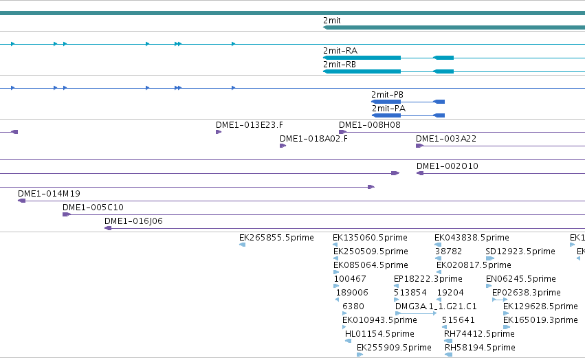The height and width of the screenshot is (358, 585).
Task: Click BAC clone DME1-014M19
Action: 302,201
